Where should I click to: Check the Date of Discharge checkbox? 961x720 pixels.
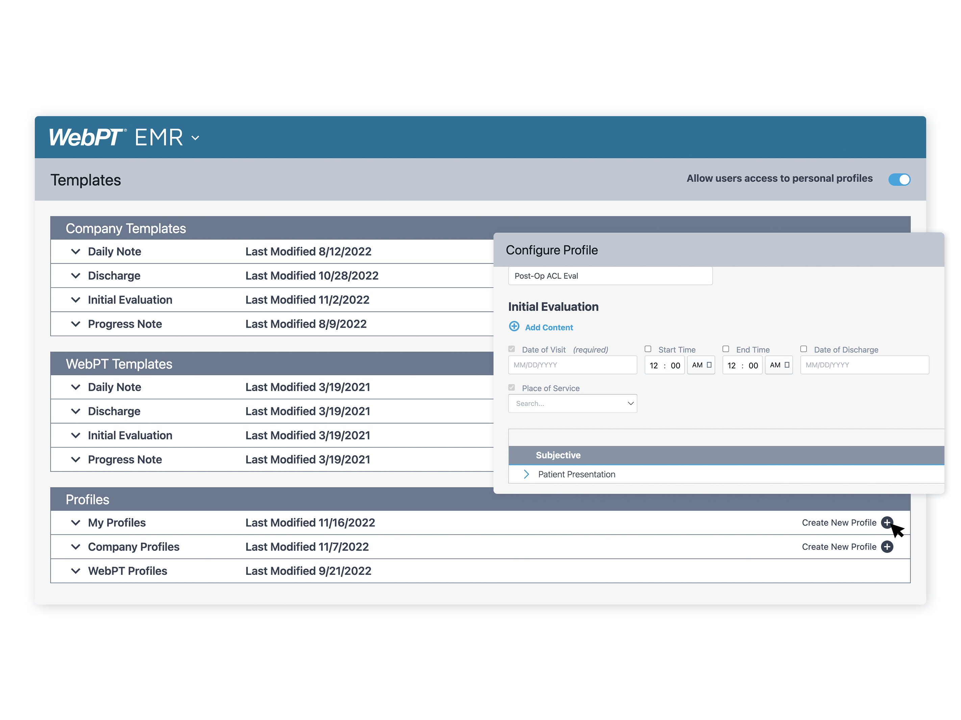click(803, 349)
